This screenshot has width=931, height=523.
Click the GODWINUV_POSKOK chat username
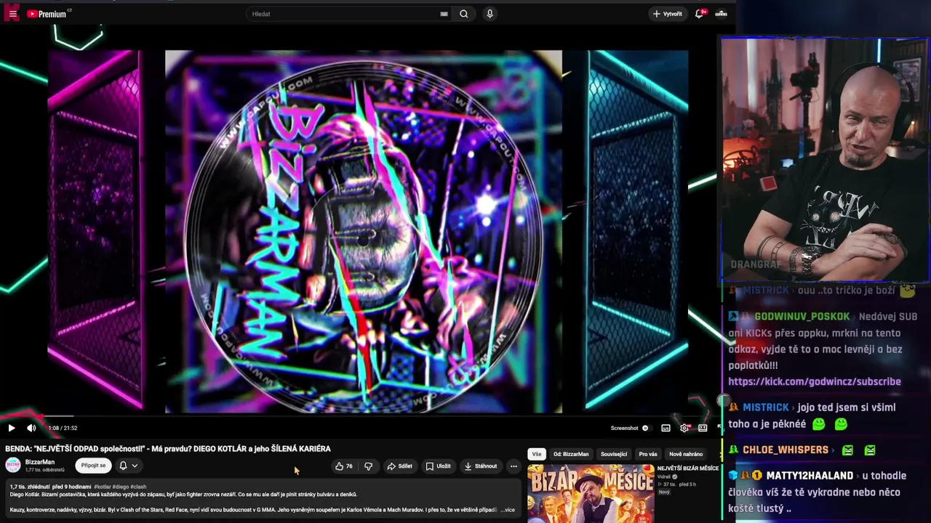tap(802, 317)
